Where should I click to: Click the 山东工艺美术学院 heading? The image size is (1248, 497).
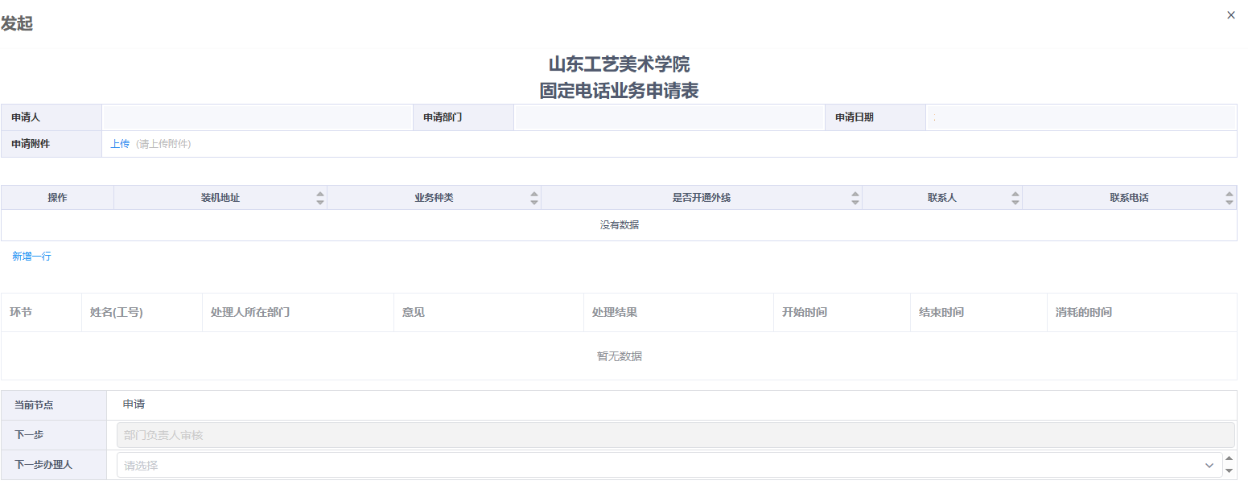pyautogui.click(x=619, y=64)
